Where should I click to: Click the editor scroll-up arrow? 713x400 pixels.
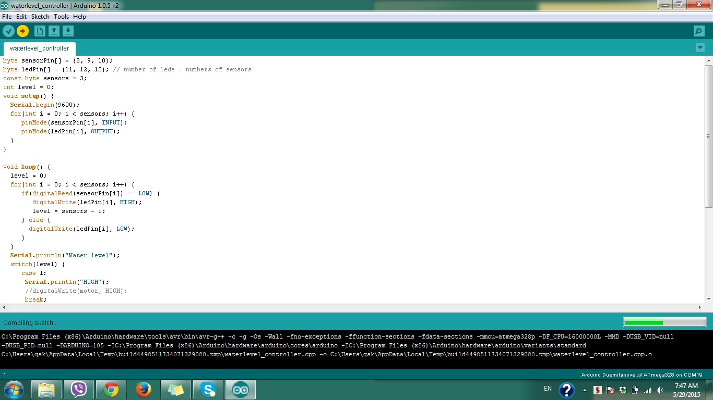pos(708,60)
